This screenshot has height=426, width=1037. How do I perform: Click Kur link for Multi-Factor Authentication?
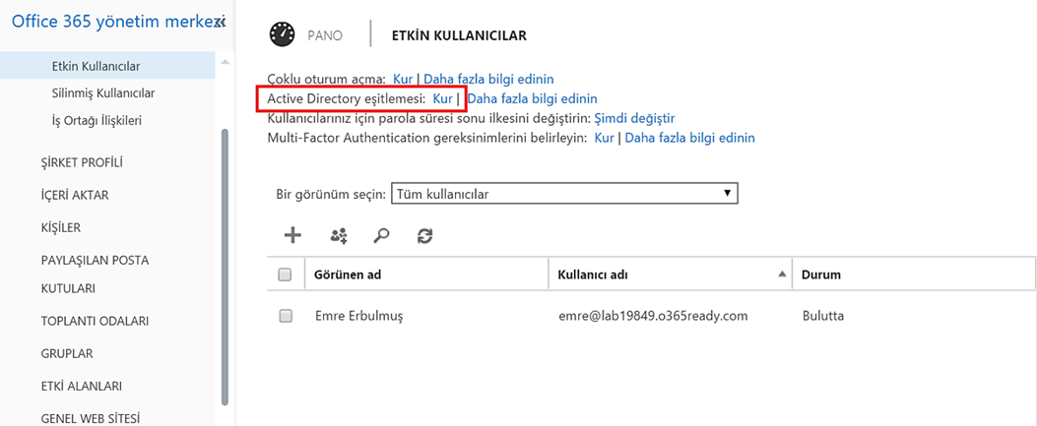pyautogui.click(x=605, y=138)
